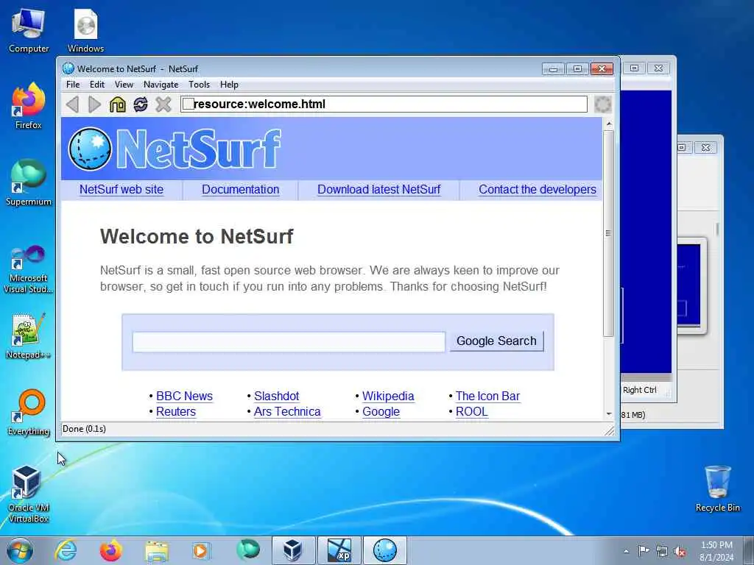Screen dimensions: 754x565
Task: Follow the NetSurf web site link
Action: (121, 189)
